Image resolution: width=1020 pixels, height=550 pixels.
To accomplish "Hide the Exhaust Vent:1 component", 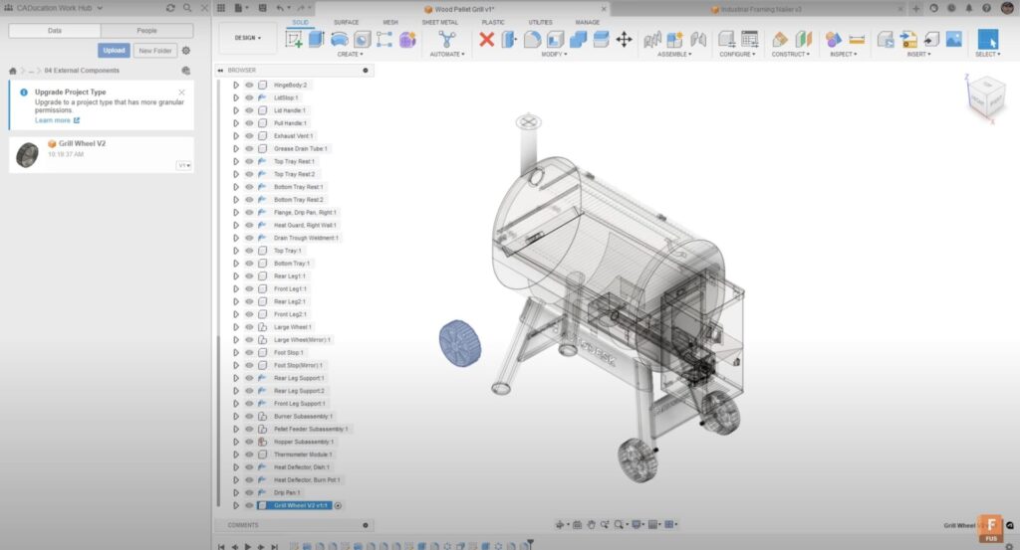I will [249, 136].
